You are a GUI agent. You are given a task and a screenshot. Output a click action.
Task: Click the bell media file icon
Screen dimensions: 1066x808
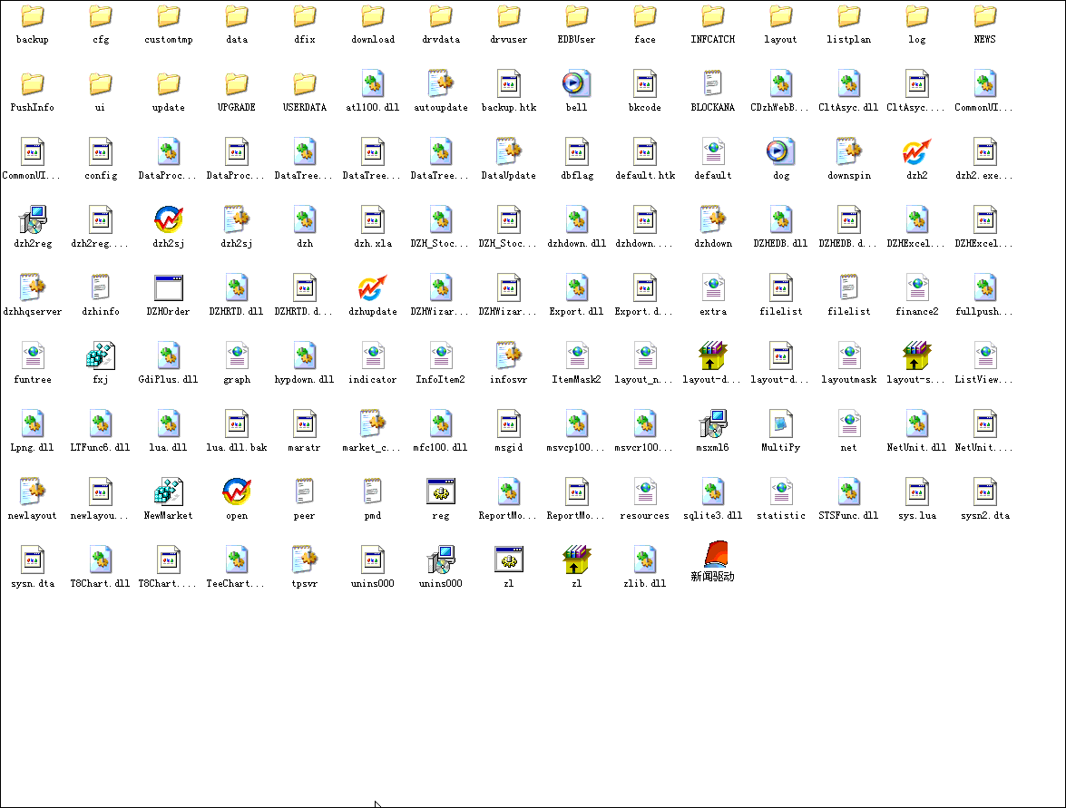click(576, 83)
